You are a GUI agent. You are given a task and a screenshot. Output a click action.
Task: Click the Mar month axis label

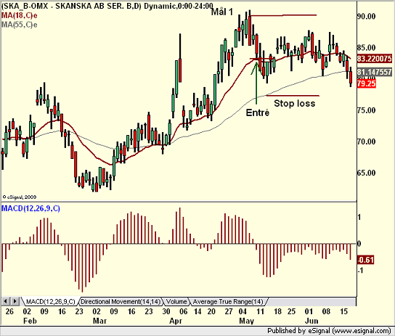pos(99,321)
